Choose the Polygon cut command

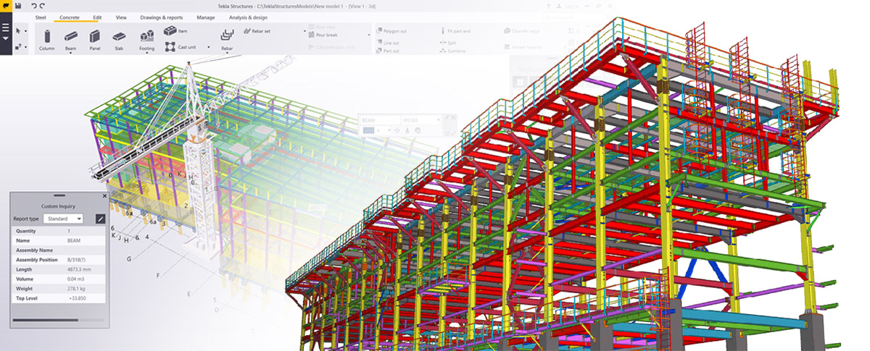(x=391, y=32)
